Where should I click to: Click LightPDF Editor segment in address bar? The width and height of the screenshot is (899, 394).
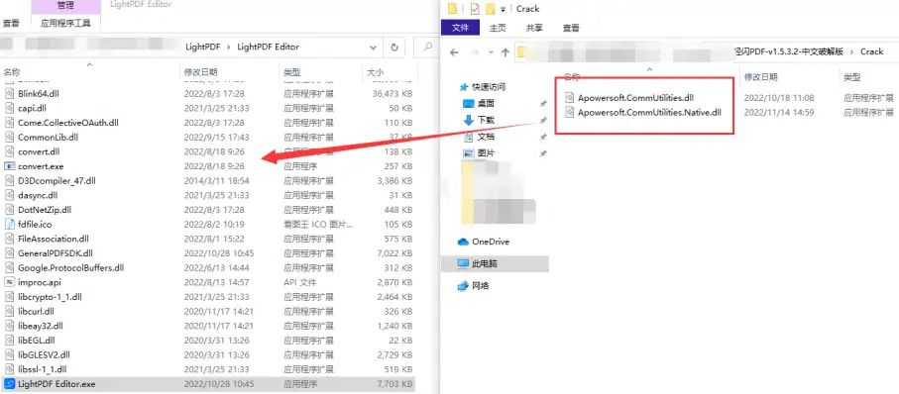click(x=268, y=47)
